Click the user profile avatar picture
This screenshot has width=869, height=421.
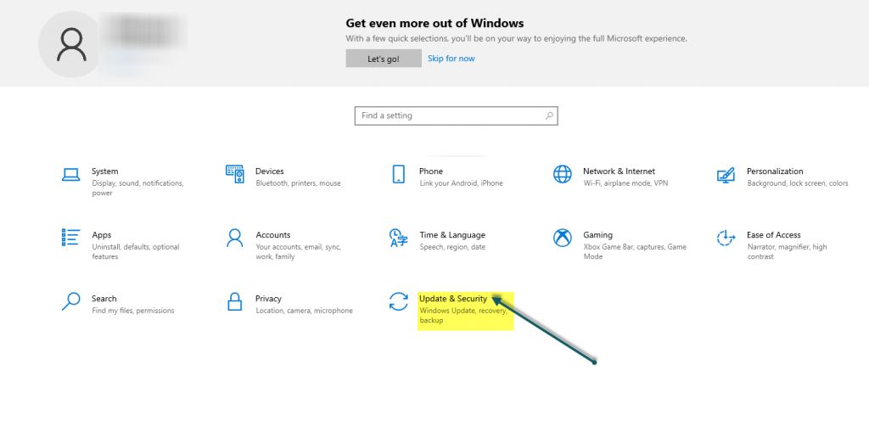(71, 44)
